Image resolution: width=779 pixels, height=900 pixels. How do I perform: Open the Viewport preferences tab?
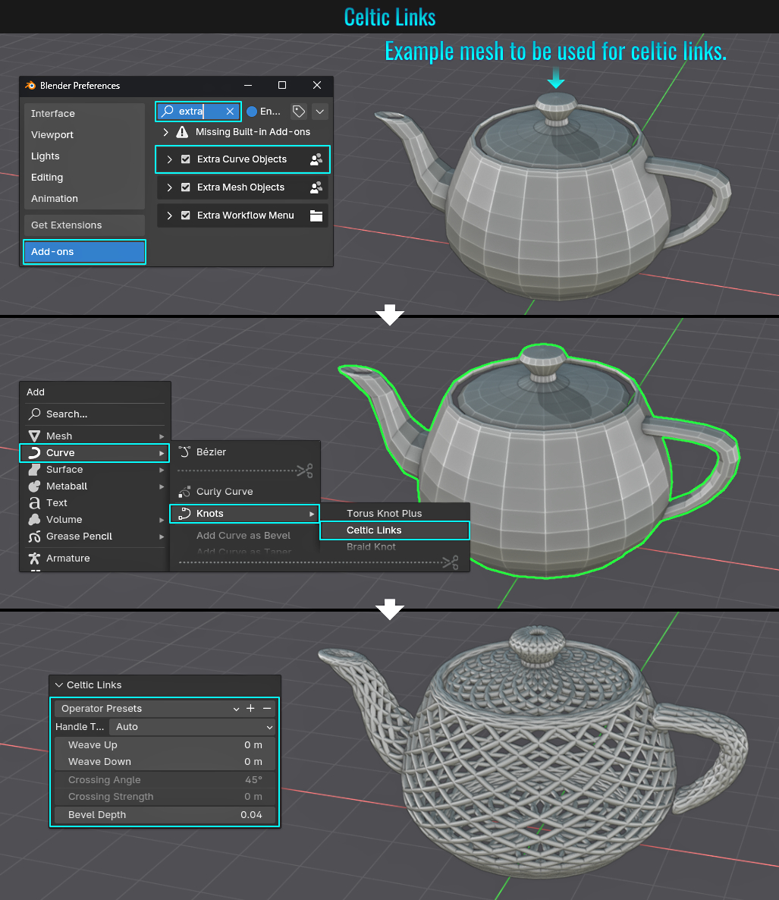(x=84, y=135)
